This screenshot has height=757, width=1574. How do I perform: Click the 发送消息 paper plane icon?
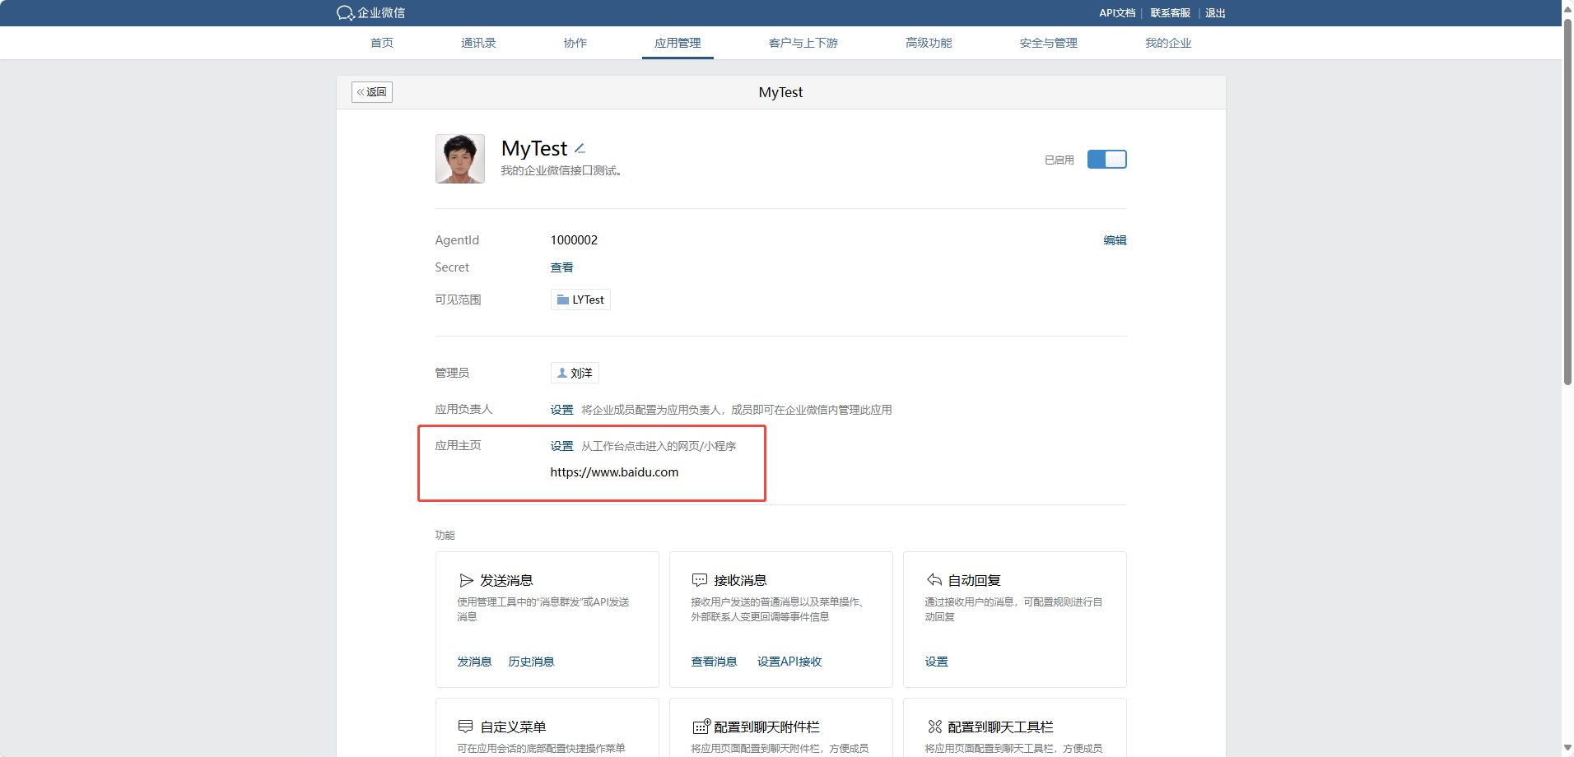[x=467, y=580]
